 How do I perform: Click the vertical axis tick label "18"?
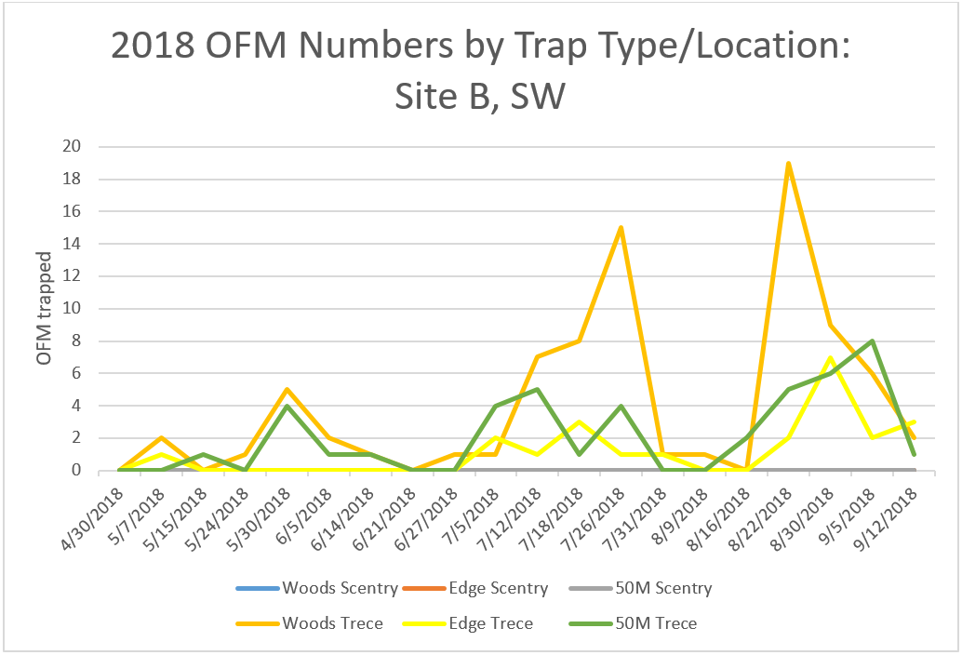pyautogui.click(x=72, y=179)
